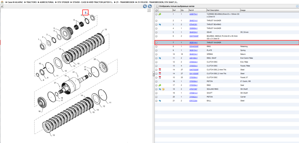The image size is (299, 143).
Task: Open the 21 - TRANSMISSION breadcrumb
Action: 125,2
